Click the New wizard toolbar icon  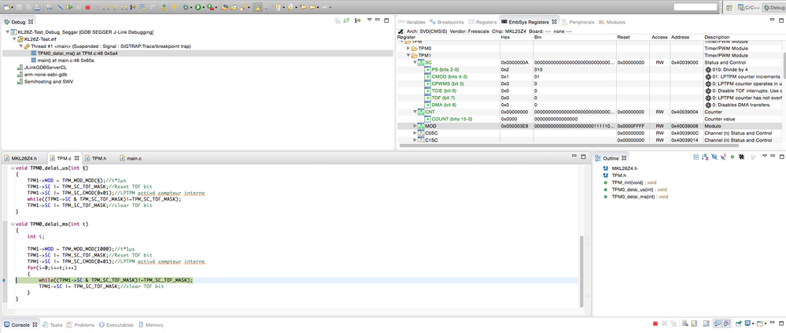click(x=6, y=8)
